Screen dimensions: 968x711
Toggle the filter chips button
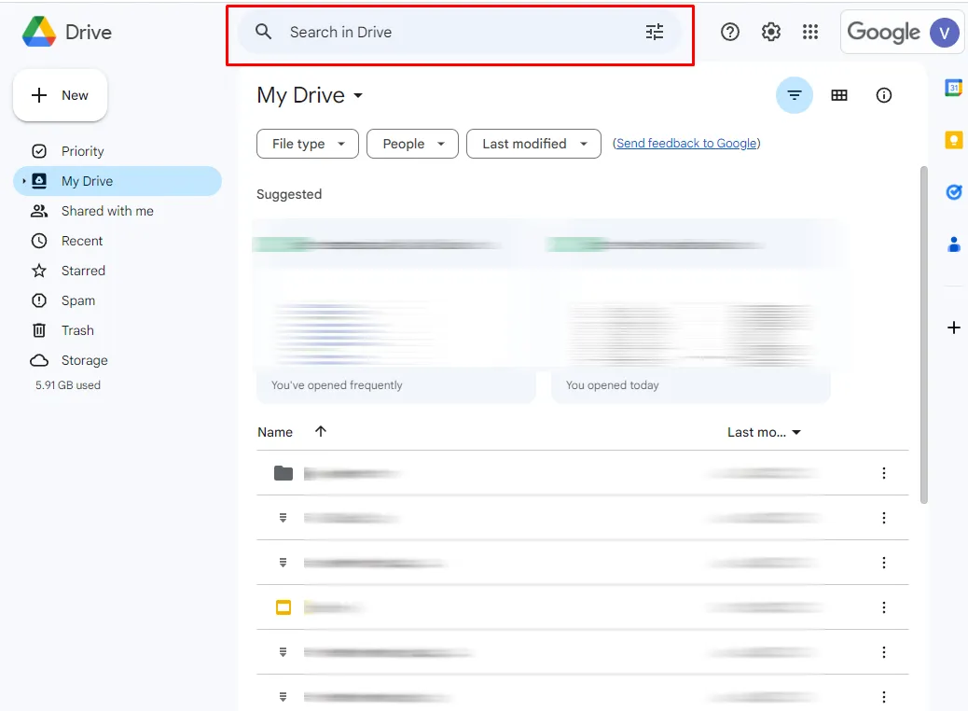coord(795,95)
